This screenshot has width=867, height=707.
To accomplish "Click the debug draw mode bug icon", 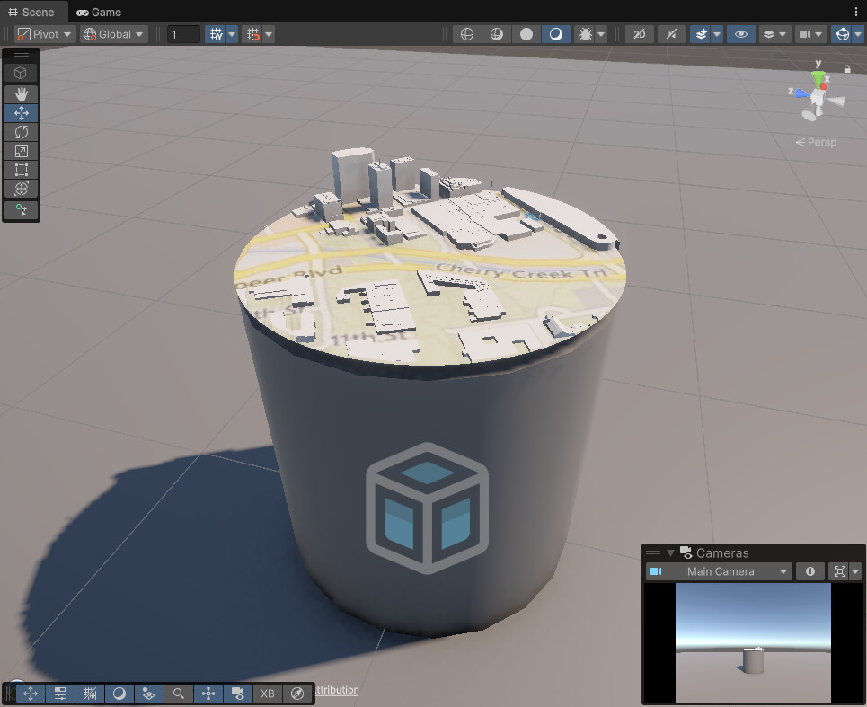I will 585,34.
